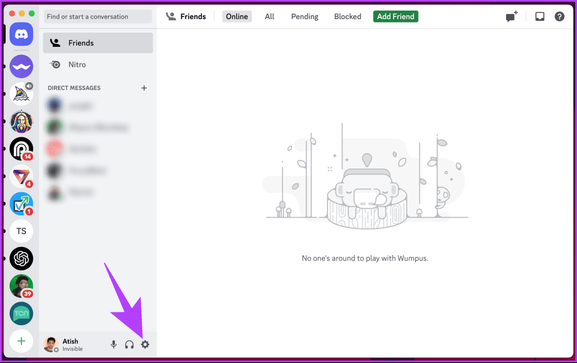Open ChatGPT from the left dock
577x363 pixels.
21,258
